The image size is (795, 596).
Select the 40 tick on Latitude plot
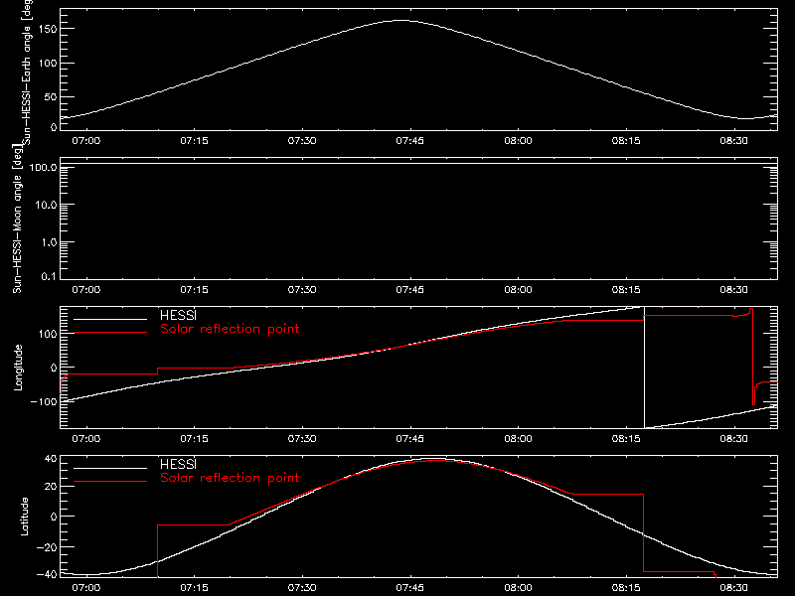pos(51,459)
